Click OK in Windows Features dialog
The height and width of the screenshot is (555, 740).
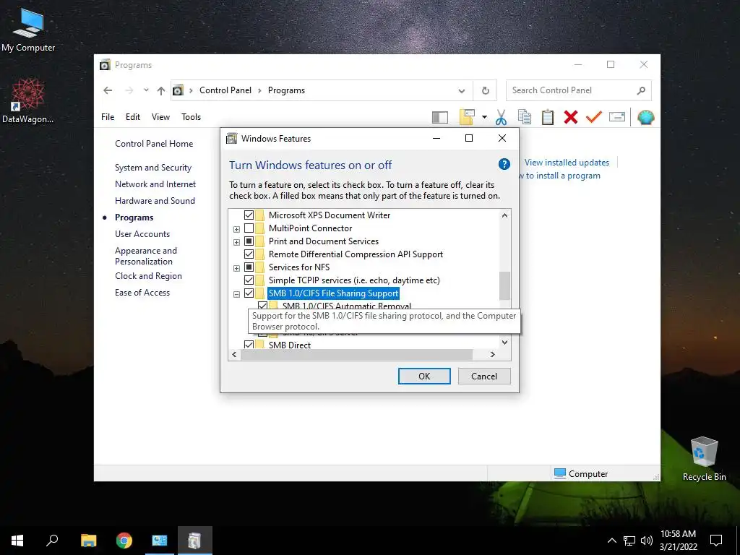(x=424, y=376)
